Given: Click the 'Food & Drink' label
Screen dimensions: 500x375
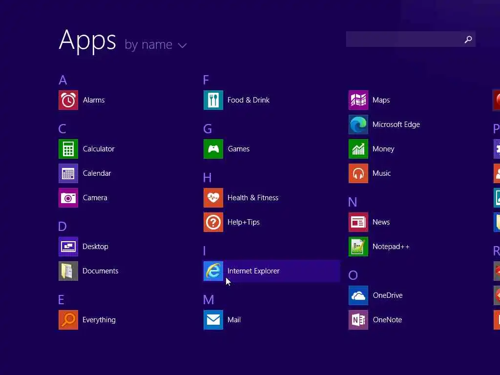Looking at the screenshot, I should (249, 100).
